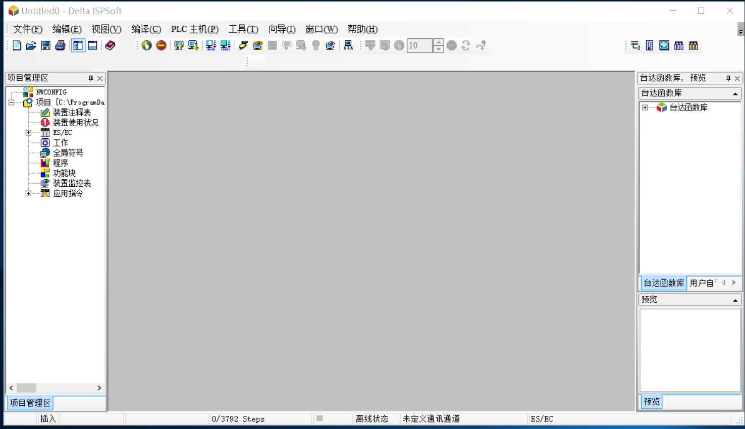Screen dimensions: 745x429
Task: Save the project with the floppy disk icon
Action: 46,45
